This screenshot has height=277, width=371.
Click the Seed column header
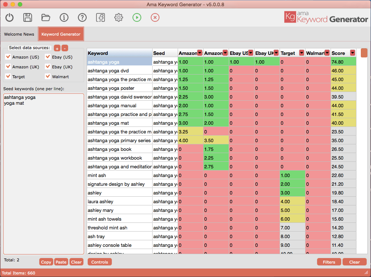coord(165,53)
